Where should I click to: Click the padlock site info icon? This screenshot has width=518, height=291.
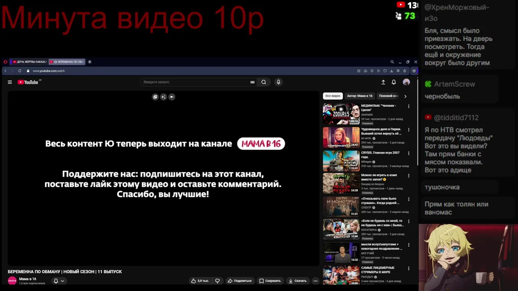(x=28, y=71)
